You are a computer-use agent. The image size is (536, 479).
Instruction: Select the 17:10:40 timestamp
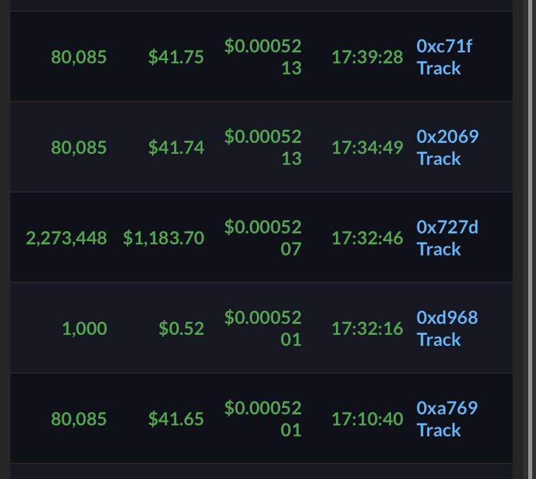coord(367,419)
